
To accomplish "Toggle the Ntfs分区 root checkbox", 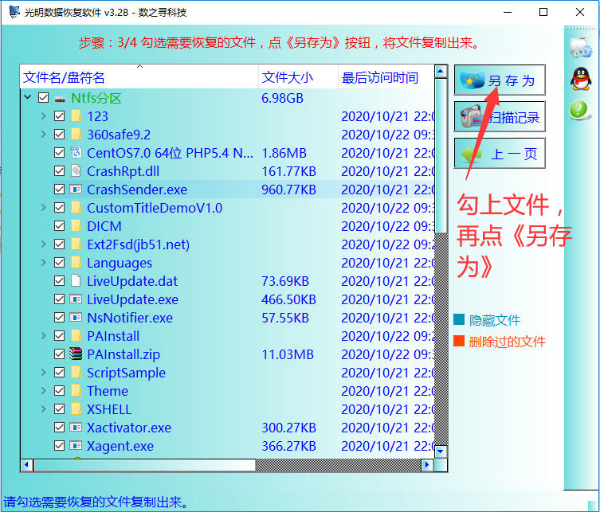I will click(x=43, y=98).
